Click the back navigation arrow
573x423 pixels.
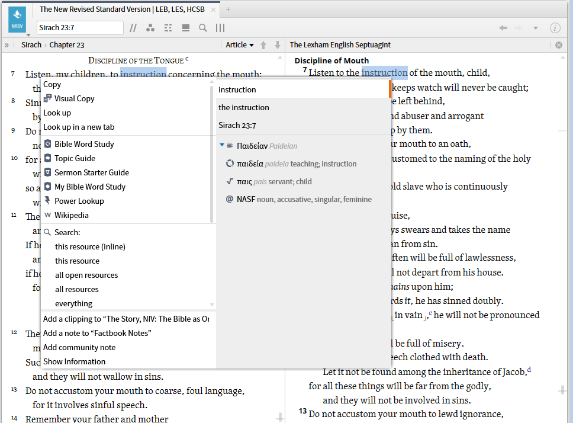(503, 27)
